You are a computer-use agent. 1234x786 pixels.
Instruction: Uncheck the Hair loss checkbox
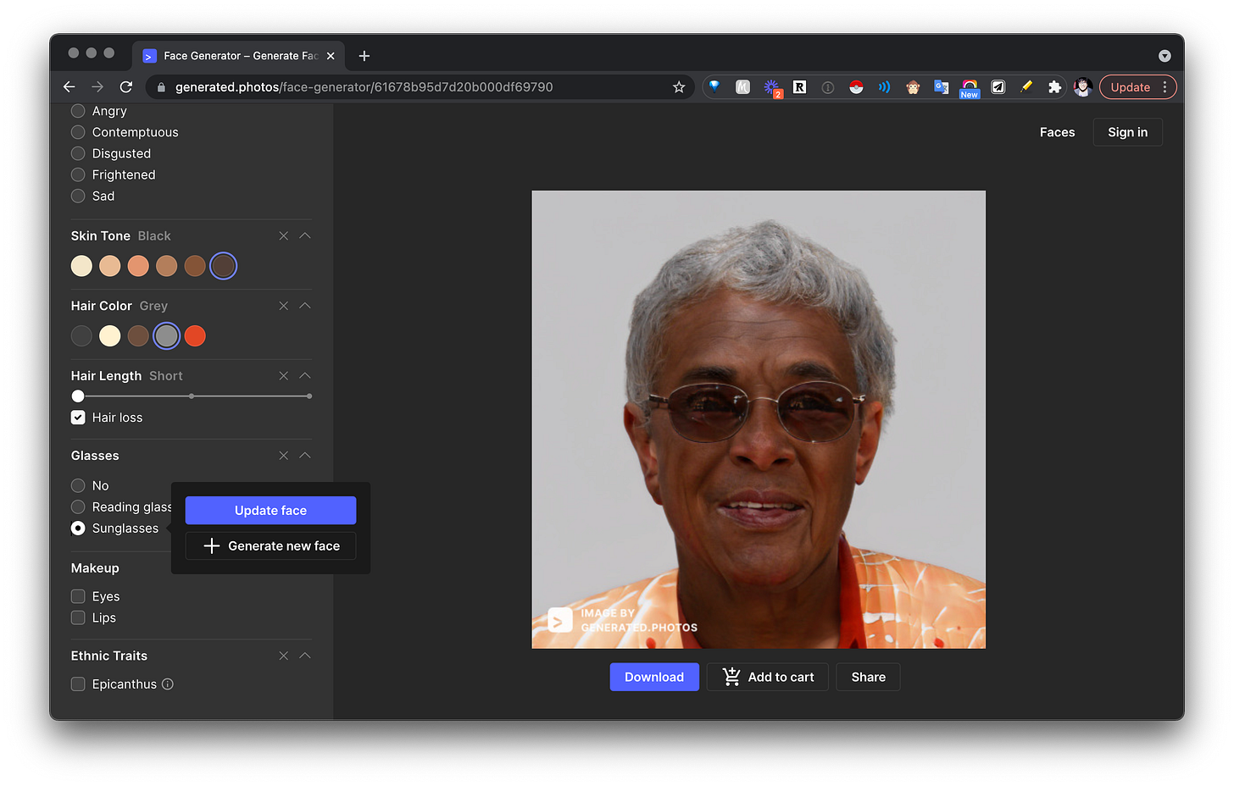point(78,418)
